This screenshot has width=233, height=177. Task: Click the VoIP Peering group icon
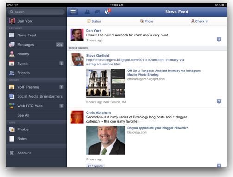[12, 87]
